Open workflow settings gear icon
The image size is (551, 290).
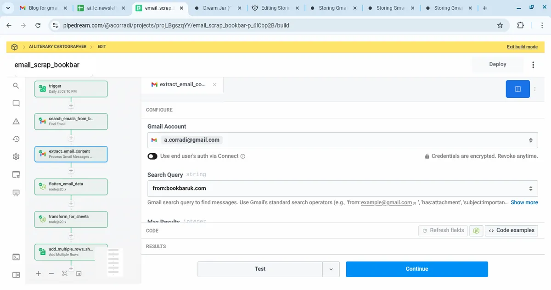pyautogui.click(x=16, y=157)
